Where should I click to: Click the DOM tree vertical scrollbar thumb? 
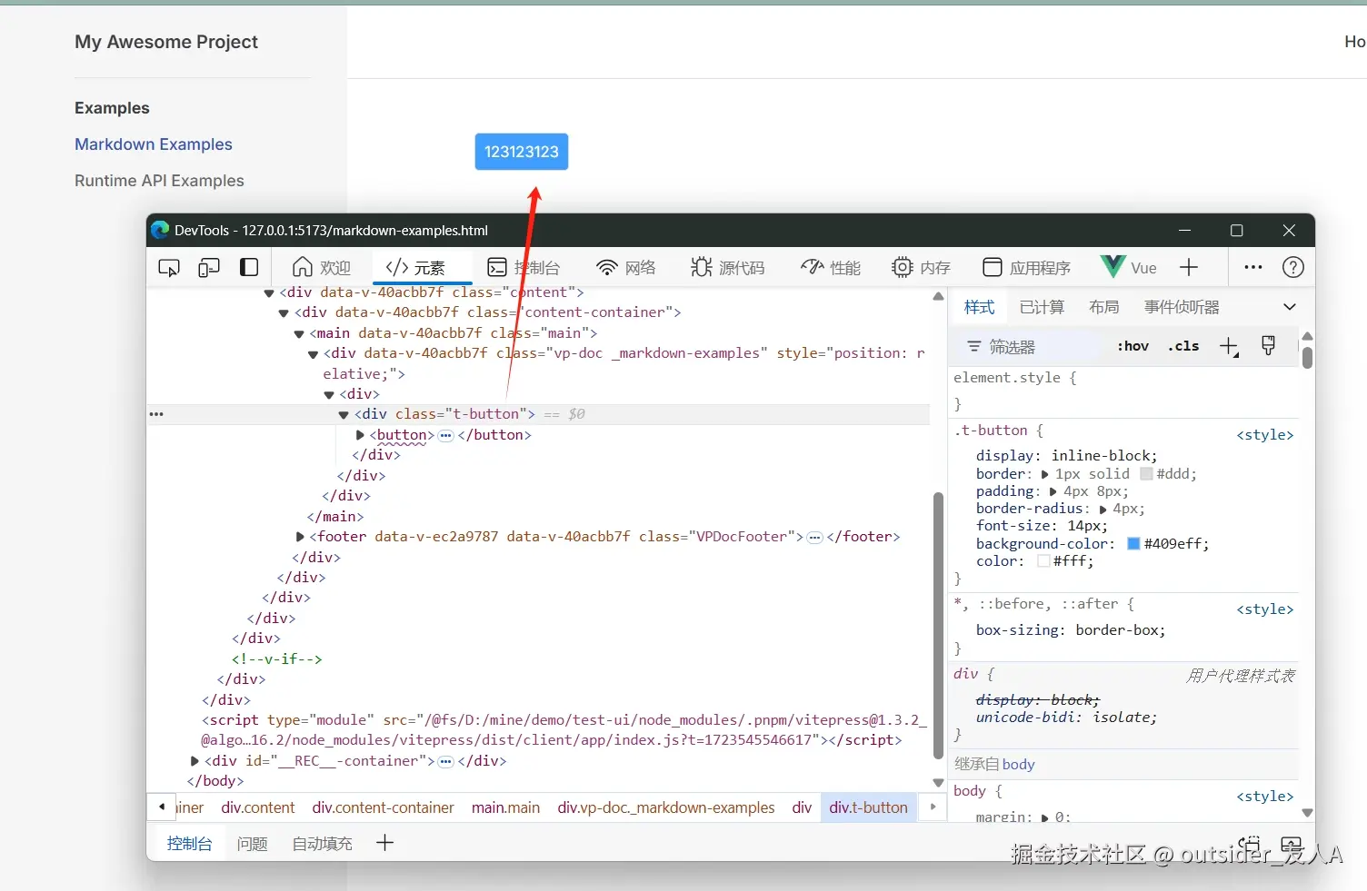pos(938,625)
